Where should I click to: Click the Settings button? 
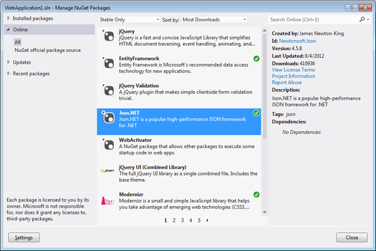coord(24,238)
